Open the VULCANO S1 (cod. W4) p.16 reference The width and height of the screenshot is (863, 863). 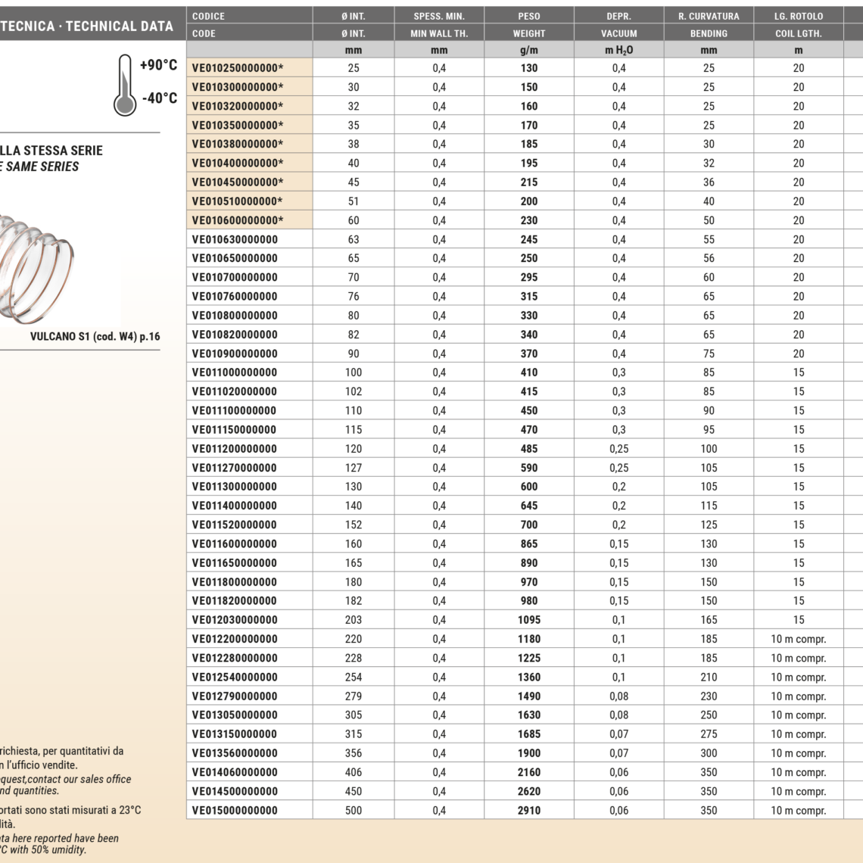[x=95, y=337]
